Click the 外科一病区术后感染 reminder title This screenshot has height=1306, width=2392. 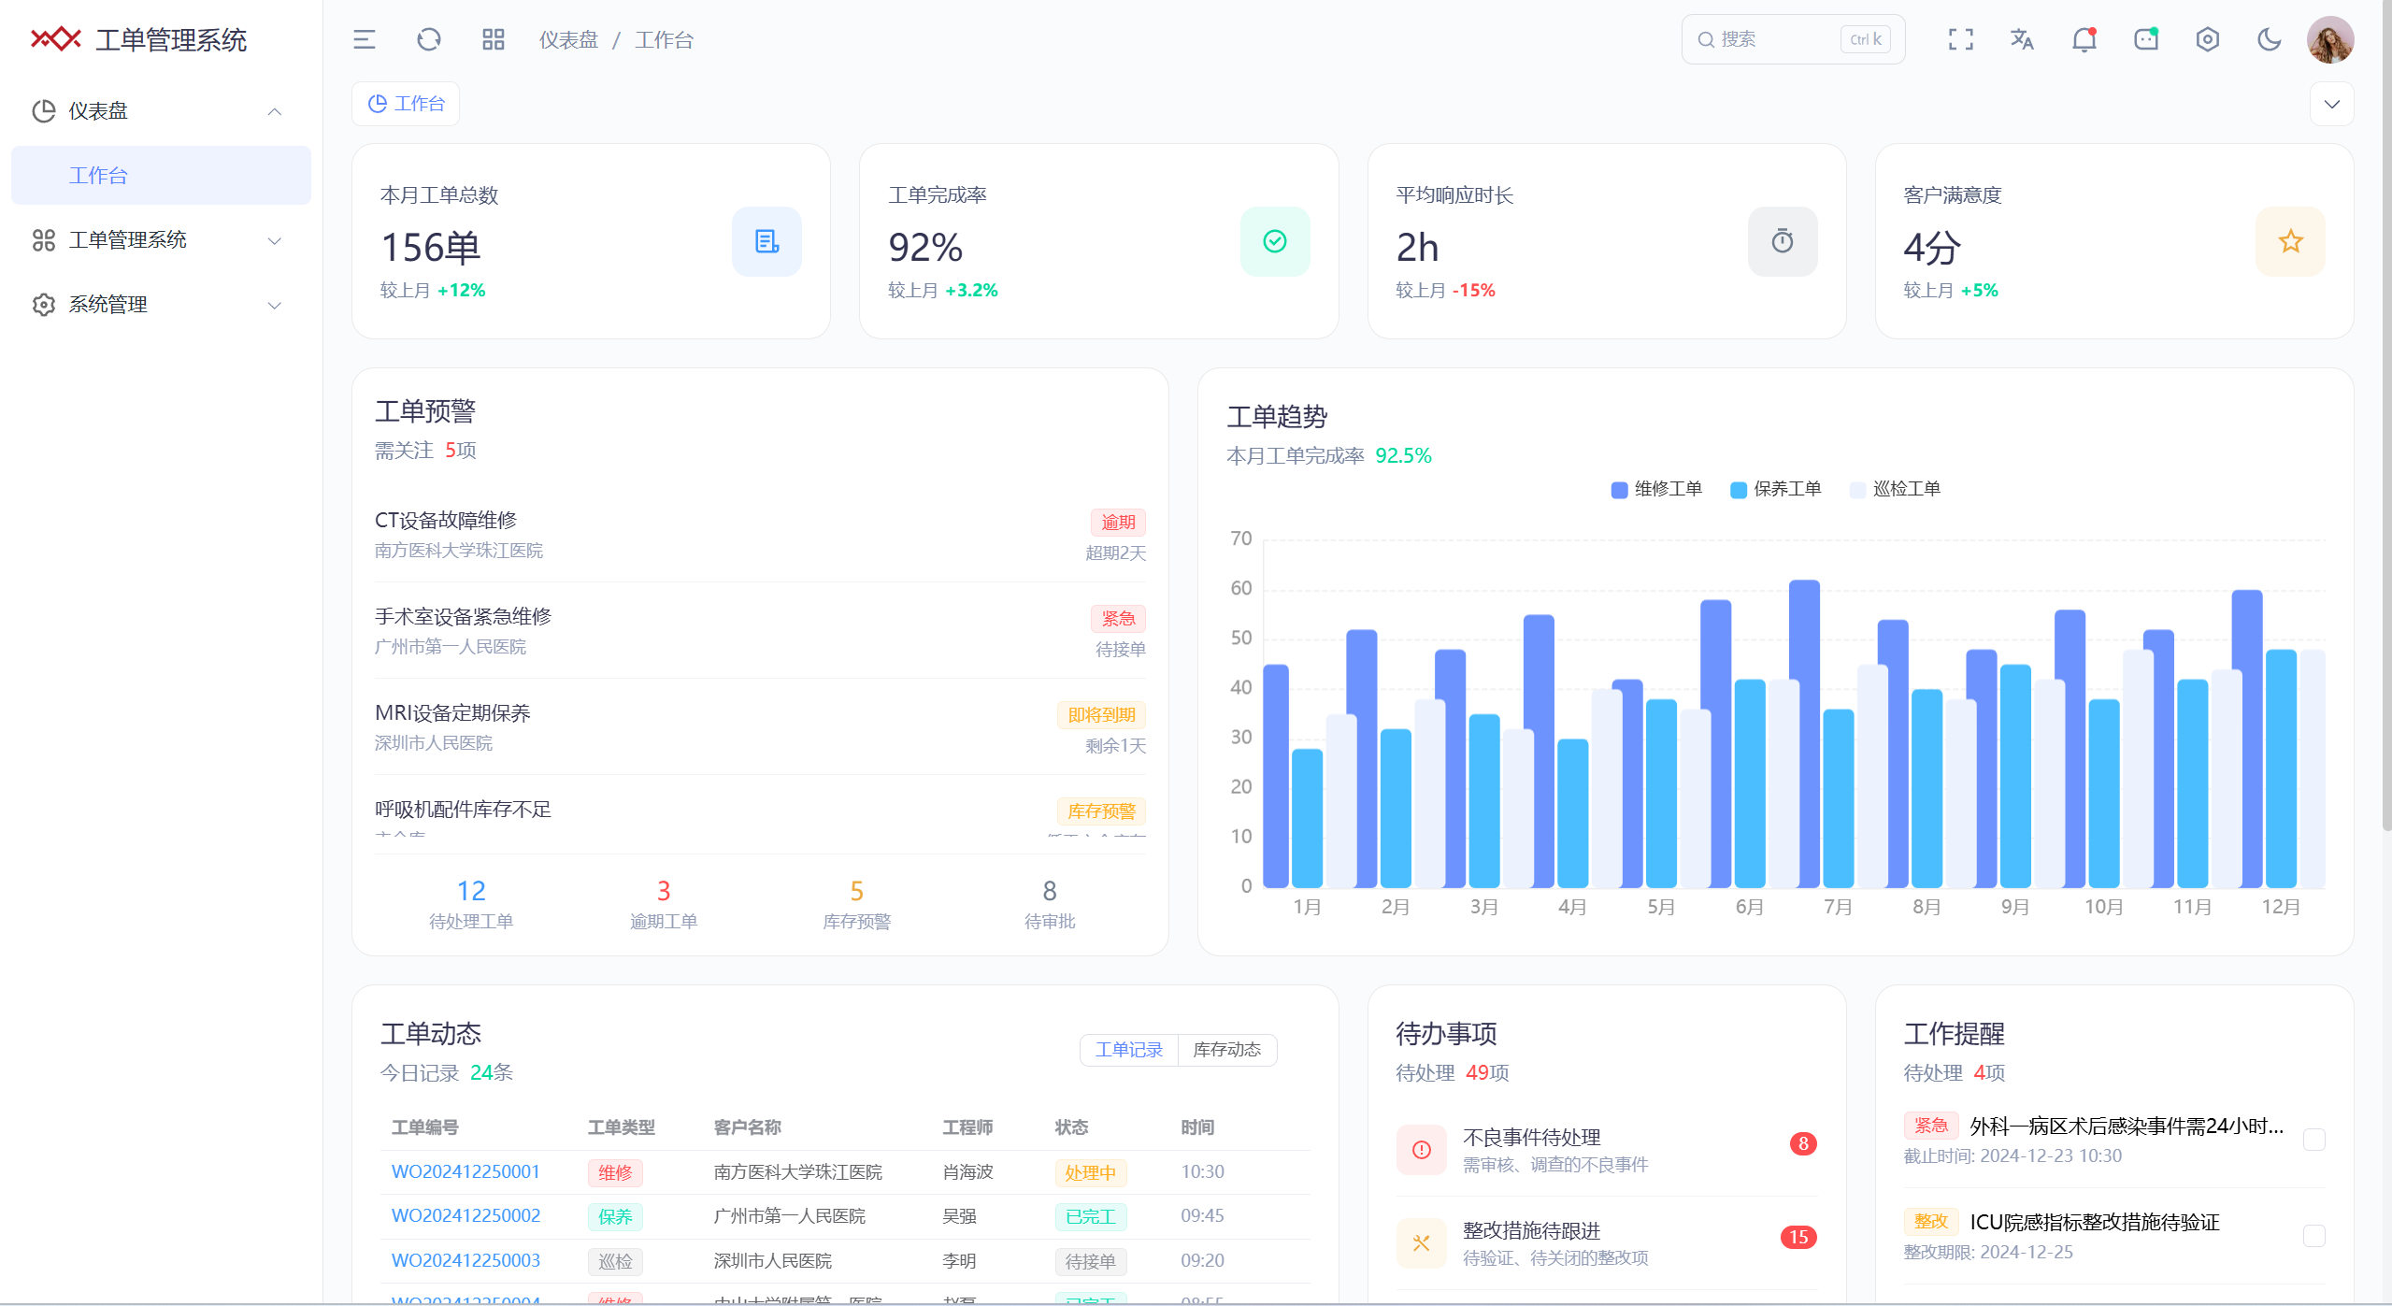tap(2127, 1126)
